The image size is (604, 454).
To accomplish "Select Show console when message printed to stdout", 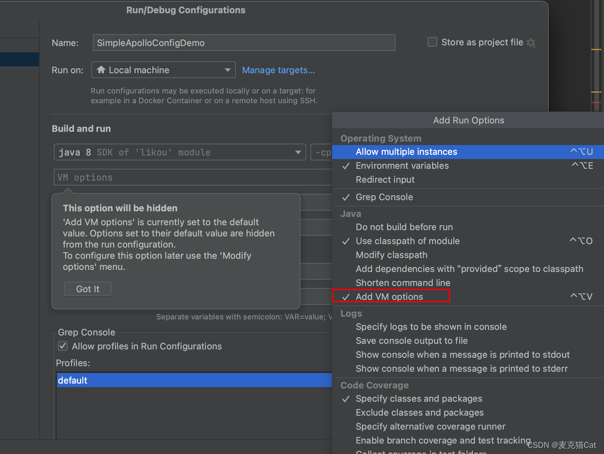I will pos(468,354).
